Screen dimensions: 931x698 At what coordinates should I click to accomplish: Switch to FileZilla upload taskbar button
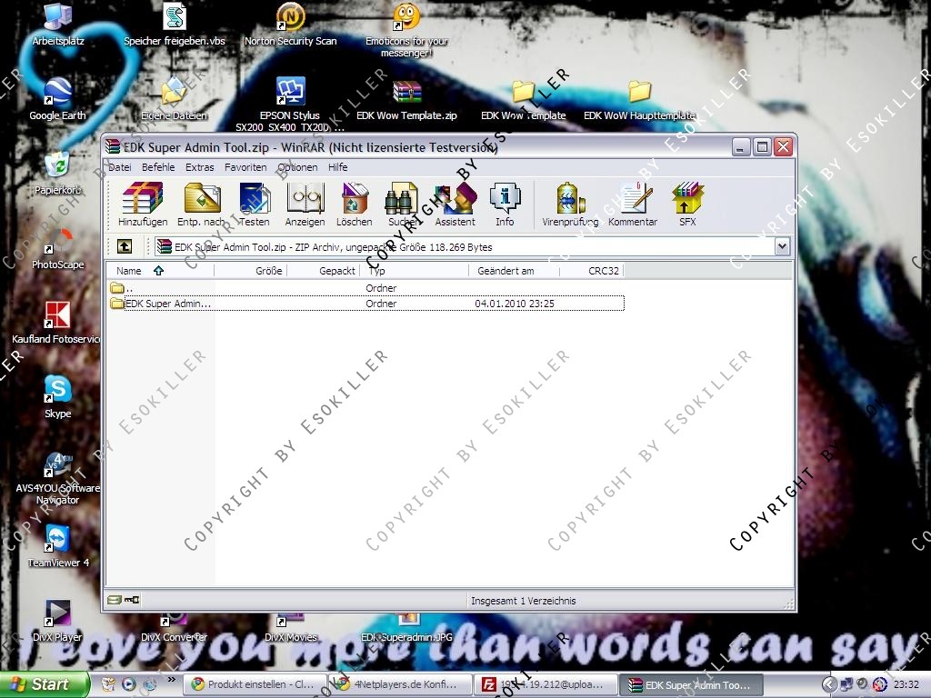coord(546,685)
